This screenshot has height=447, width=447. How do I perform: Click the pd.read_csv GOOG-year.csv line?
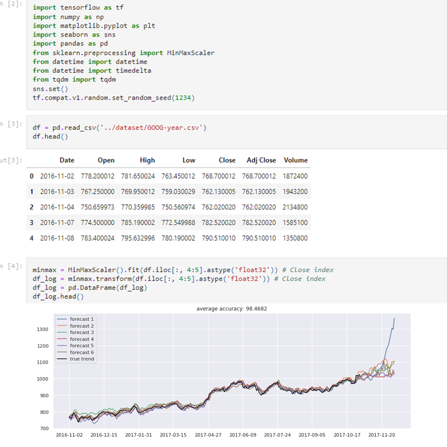120,127
